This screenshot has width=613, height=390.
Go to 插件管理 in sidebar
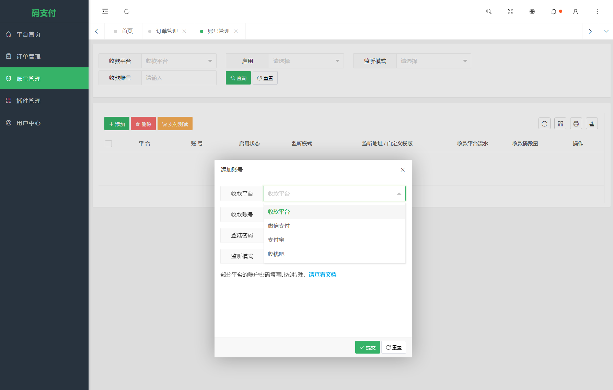pos(28,100)
